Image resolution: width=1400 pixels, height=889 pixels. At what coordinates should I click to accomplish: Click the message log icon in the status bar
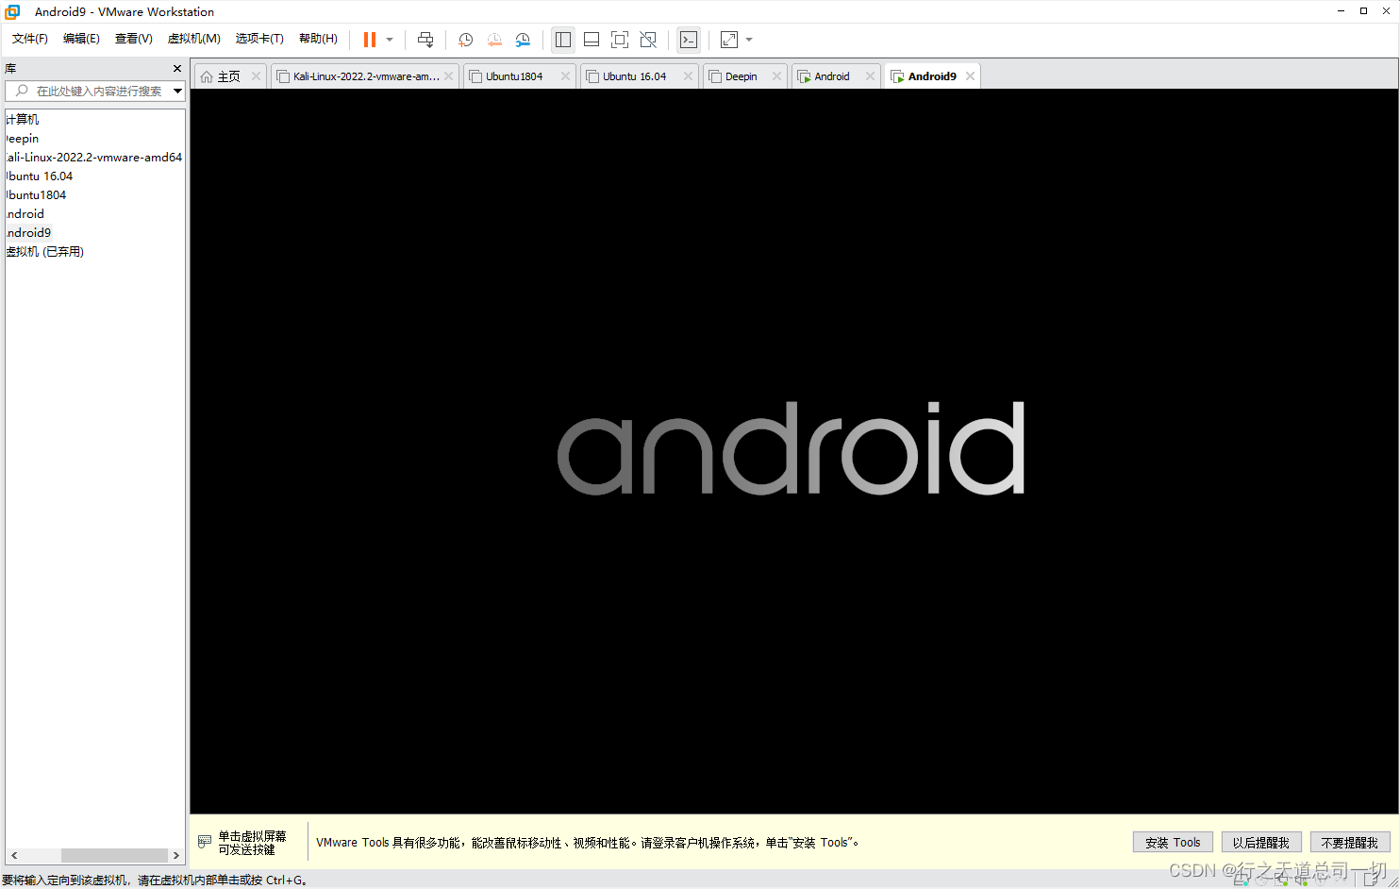point(1373,880)
